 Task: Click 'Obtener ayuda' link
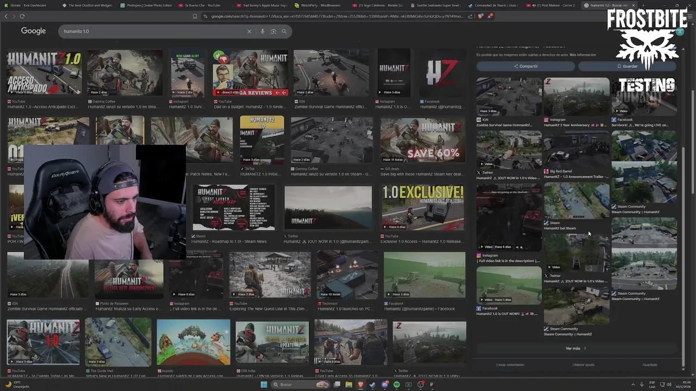pos(583,365)
